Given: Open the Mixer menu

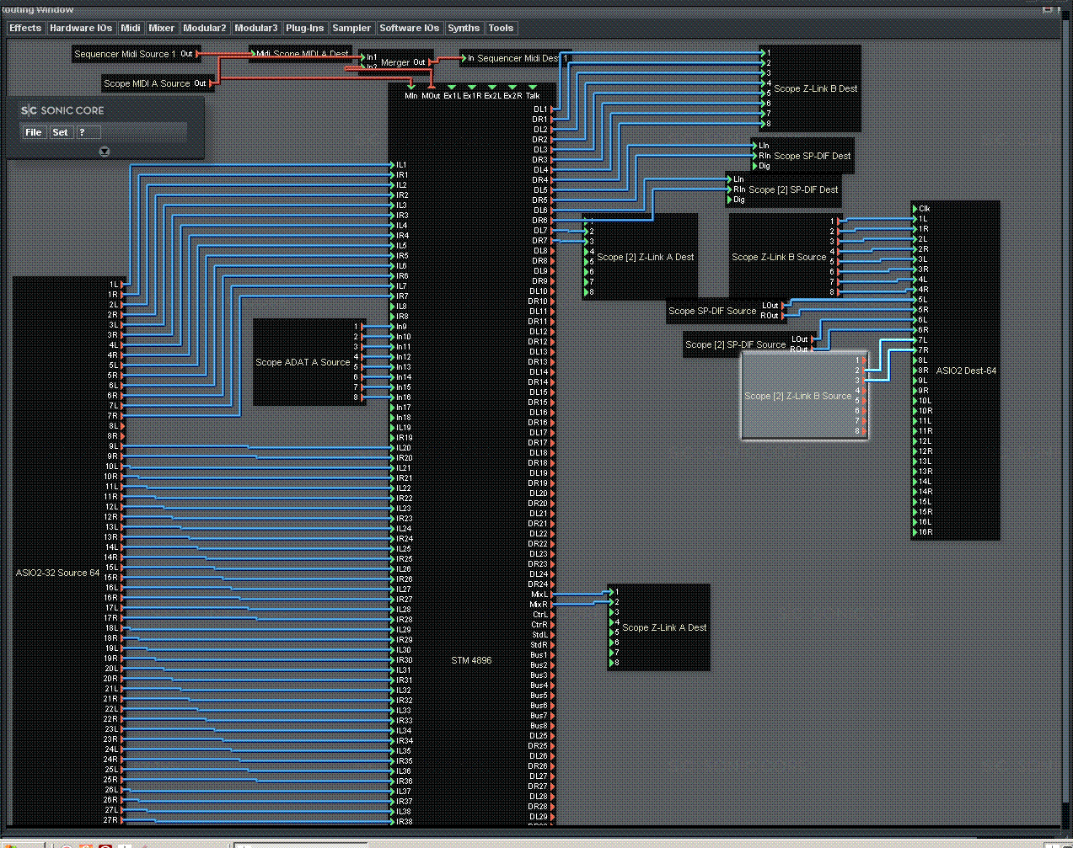Looking at the screenshot, I should (x=162, y=28).
